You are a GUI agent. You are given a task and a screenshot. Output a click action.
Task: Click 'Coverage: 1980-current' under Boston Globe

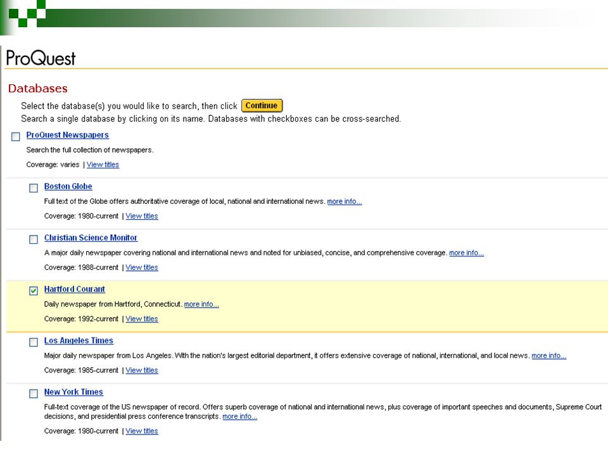(x=81, y=216)
